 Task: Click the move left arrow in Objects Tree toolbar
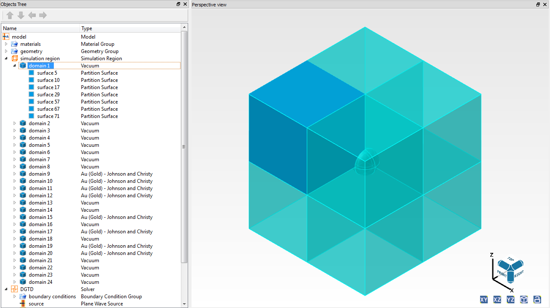[x=32, y=15]
